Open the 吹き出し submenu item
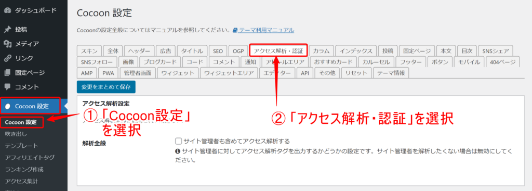The image size is (532, 191). (x=16, y=134)
